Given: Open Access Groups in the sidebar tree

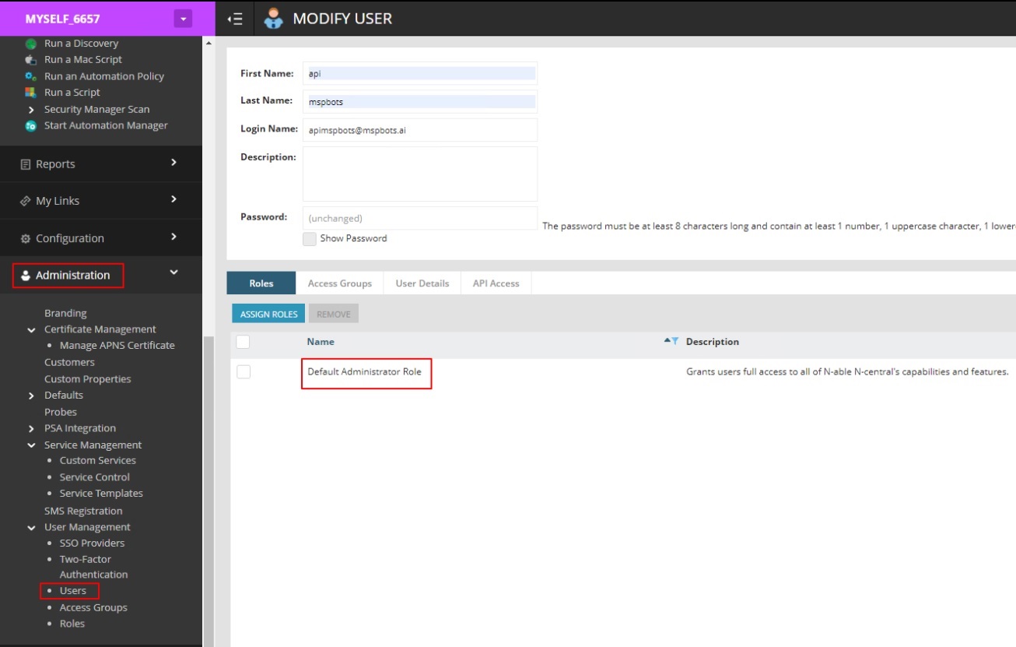Looking at the screenshot, I should [x=93, y=608].
